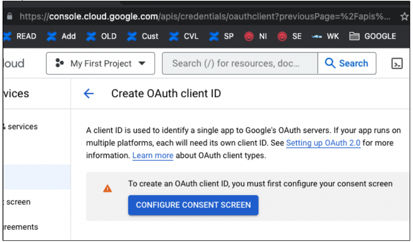This screenshot has width=413, height=242.
Task: Open the OLD bookmark
Action: 102,36
